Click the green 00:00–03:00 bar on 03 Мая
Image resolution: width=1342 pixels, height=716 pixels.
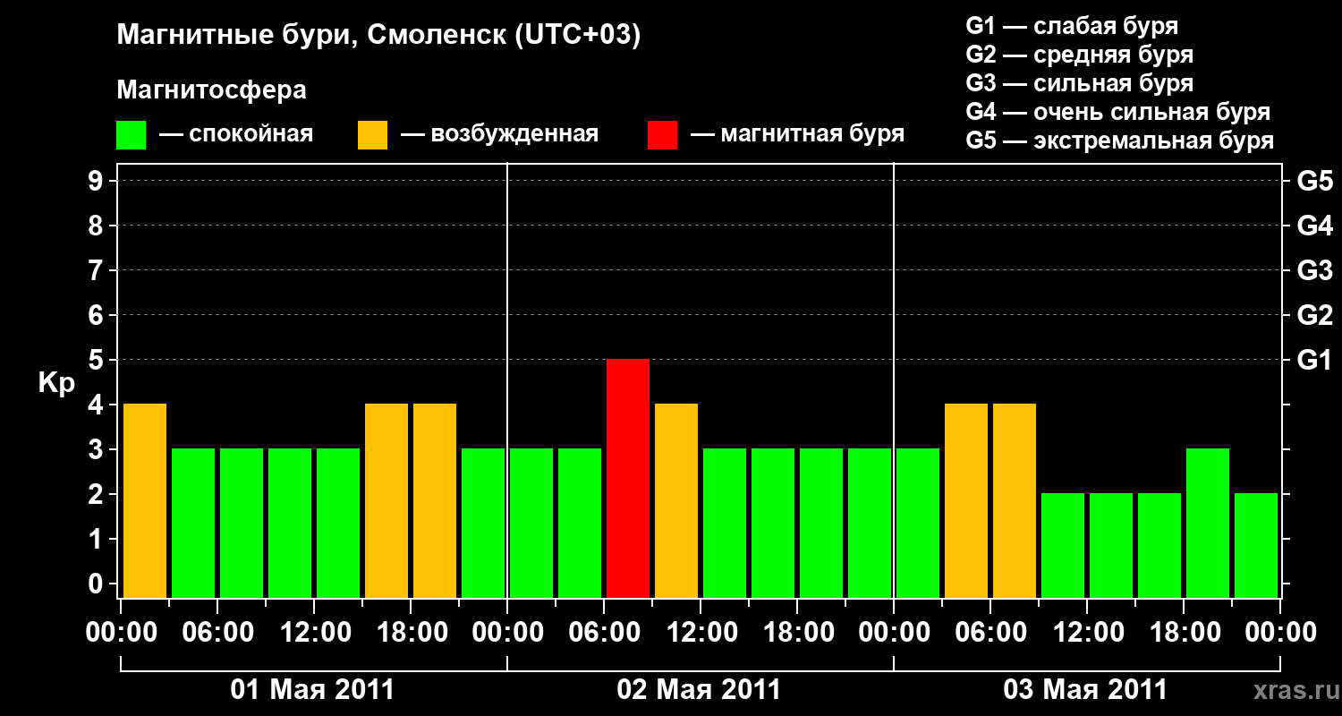[918, 523]
